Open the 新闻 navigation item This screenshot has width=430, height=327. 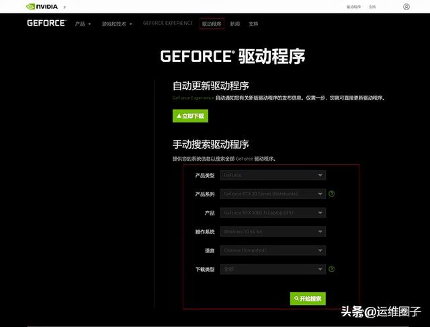234,24
